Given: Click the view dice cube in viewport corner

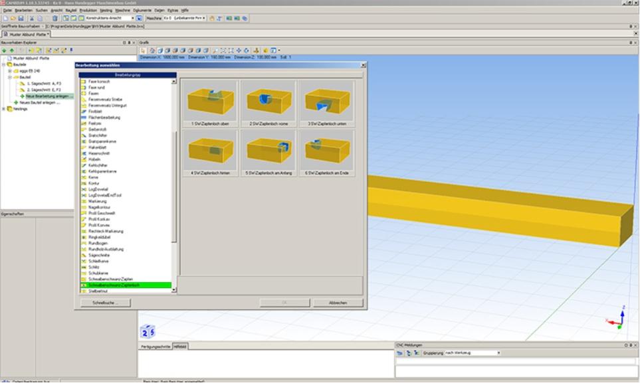Looking at the screenshot, I should 148,331.
